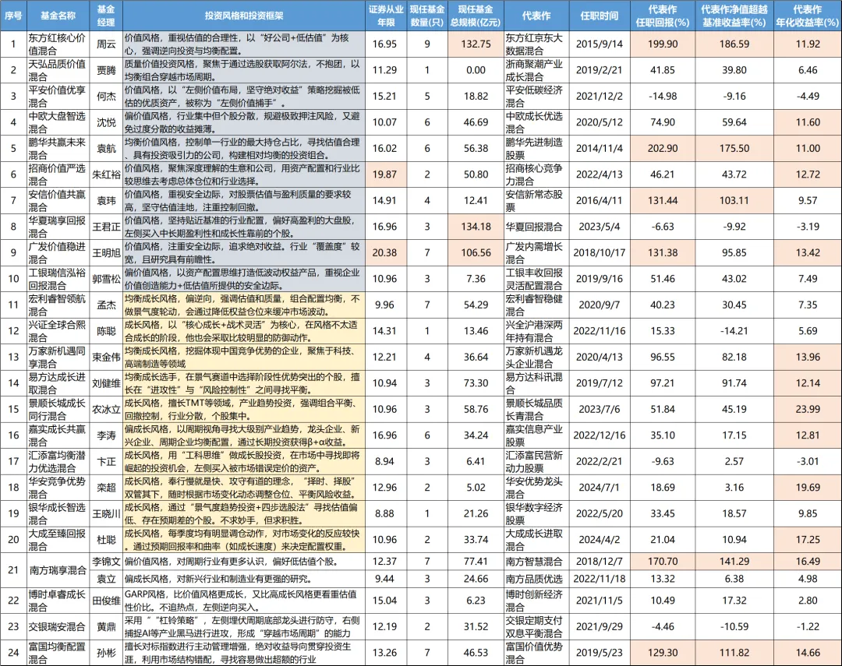
Task: Select fund name 交银瑞安混合
Action: tap(58, 627)
